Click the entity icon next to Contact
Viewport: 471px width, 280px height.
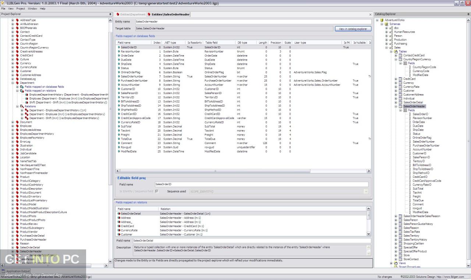[17, 32]
